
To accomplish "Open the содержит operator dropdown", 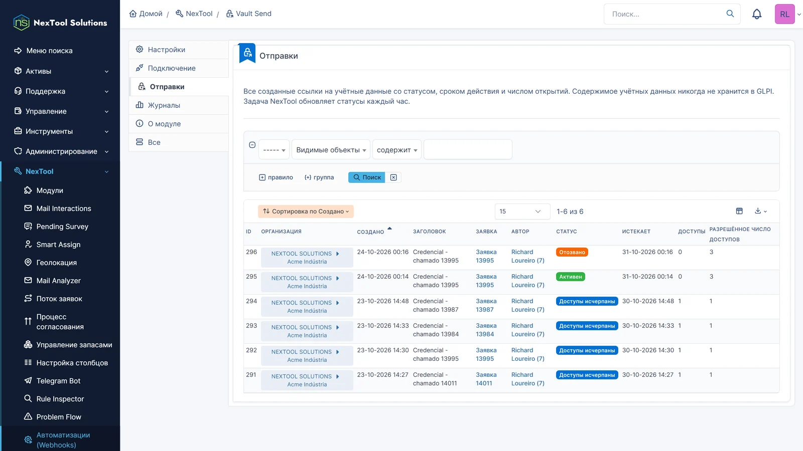I will pos(397,150).
